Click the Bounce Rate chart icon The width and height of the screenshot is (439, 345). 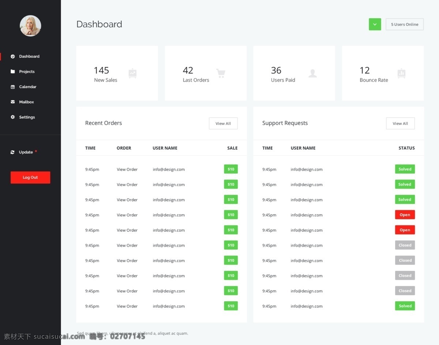pyautogui.click(x=401, y=73)
